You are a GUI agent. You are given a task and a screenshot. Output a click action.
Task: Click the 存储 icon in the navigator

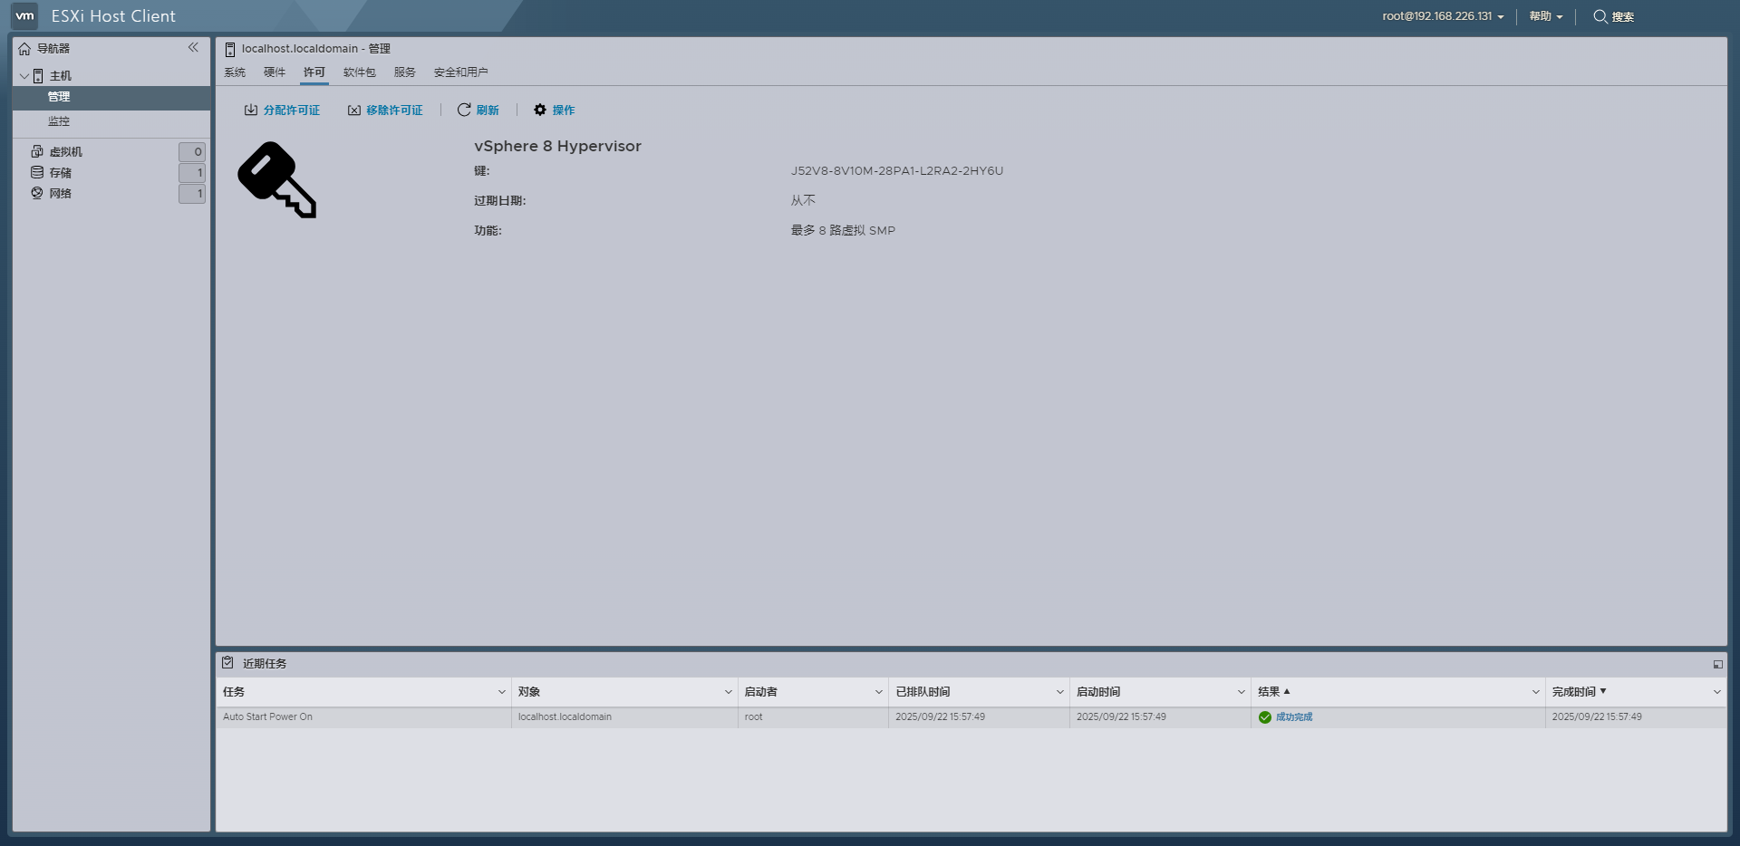pos(36,172)
